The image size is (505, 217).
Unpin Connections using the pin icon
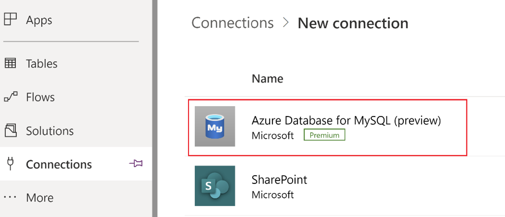[x=136, y=163]
